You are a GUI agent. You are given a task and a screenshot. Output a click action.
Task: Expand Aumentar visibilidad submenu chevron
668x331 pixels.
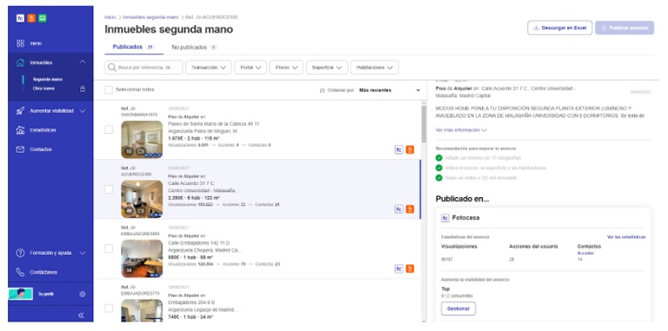click(x=83, y=111)
